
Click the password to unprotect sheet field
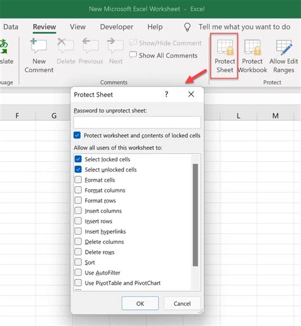click(137, 122)
